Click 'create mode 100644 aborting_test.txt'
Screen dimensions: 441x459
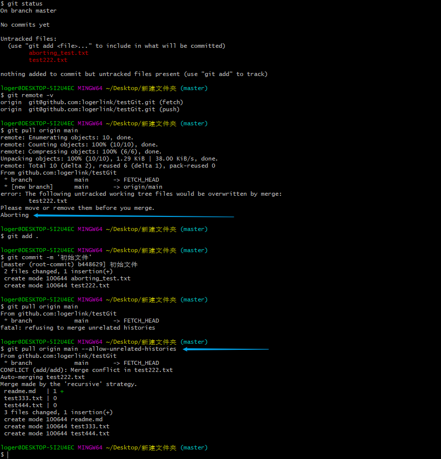[x=67, y=278]
